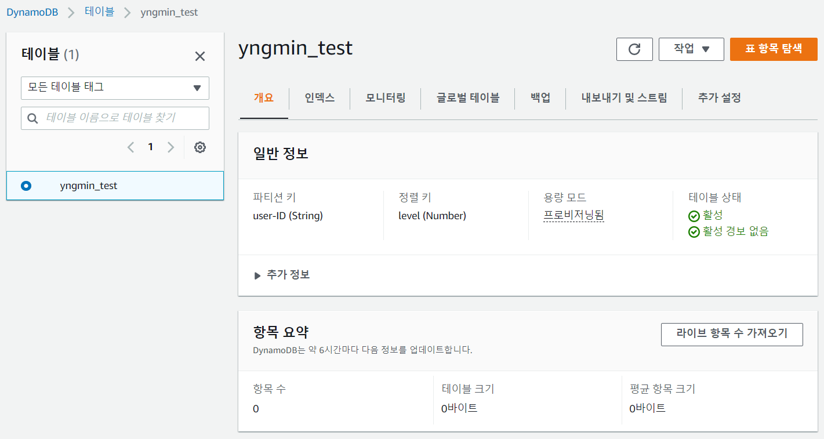Focus the table name search field

pos(115,118)
